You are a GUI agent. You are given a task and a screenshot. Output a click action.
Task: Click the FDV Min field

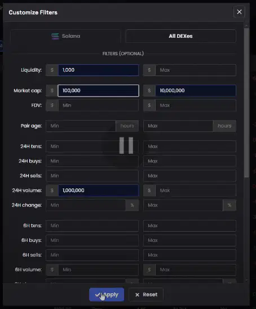[98, 105]
